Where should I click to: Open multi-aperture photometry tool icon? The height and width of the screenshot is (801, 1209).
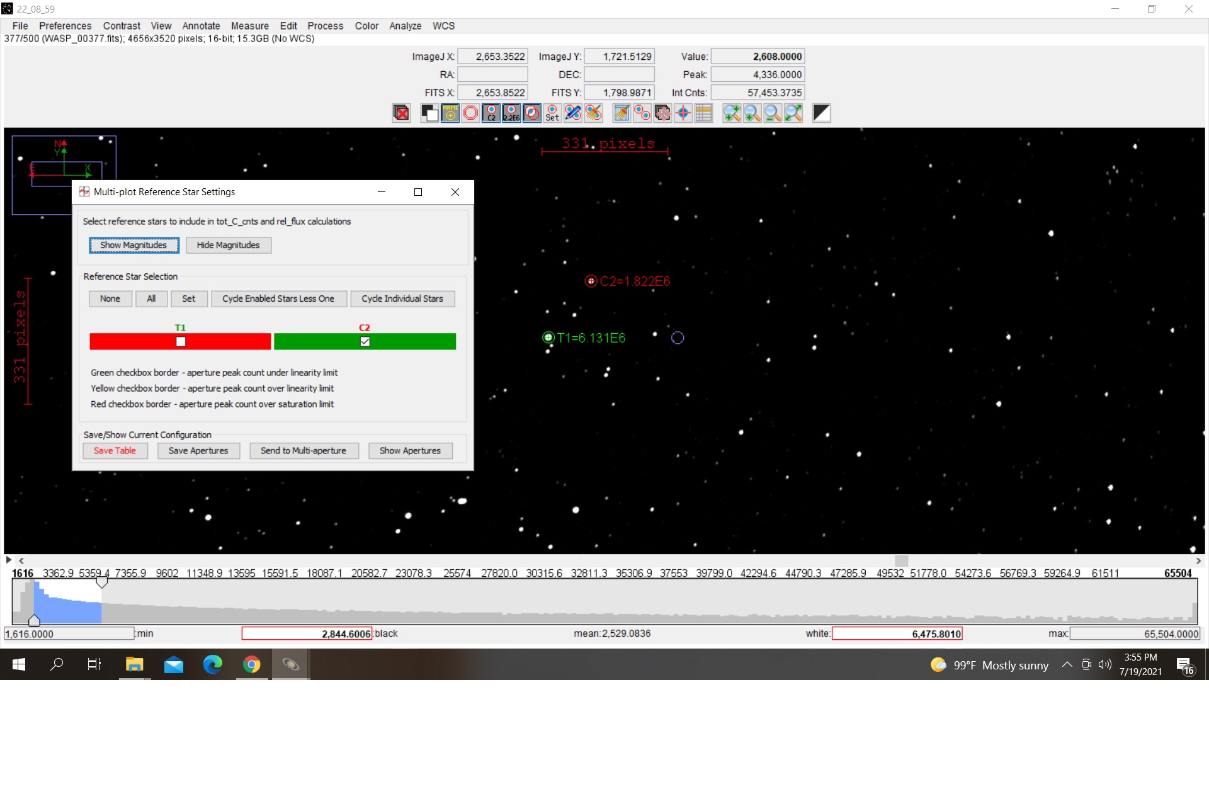tap(642, 113)
